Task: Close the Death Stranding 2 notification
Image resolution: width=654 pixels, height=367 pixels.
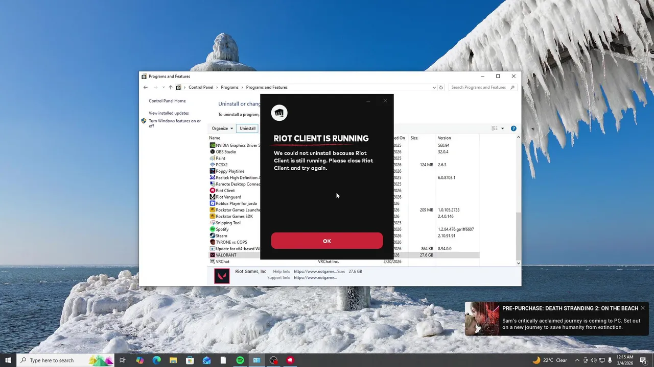Action: (643, 308)
